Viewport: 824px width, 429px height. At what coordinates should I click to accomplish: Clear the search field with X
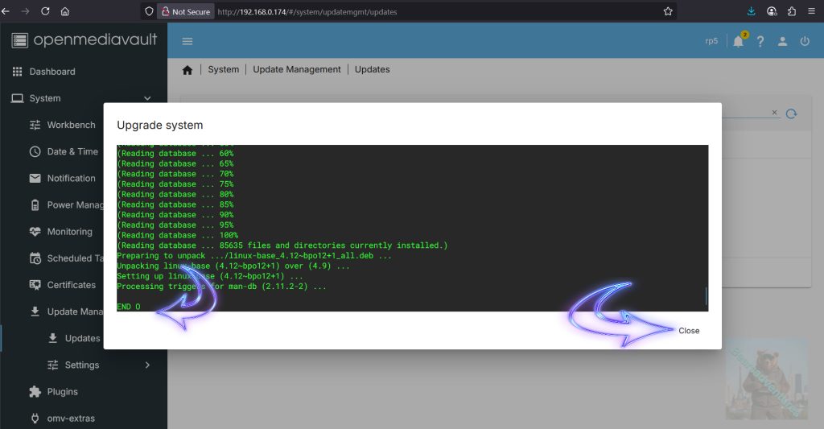[x=775, y=113]
